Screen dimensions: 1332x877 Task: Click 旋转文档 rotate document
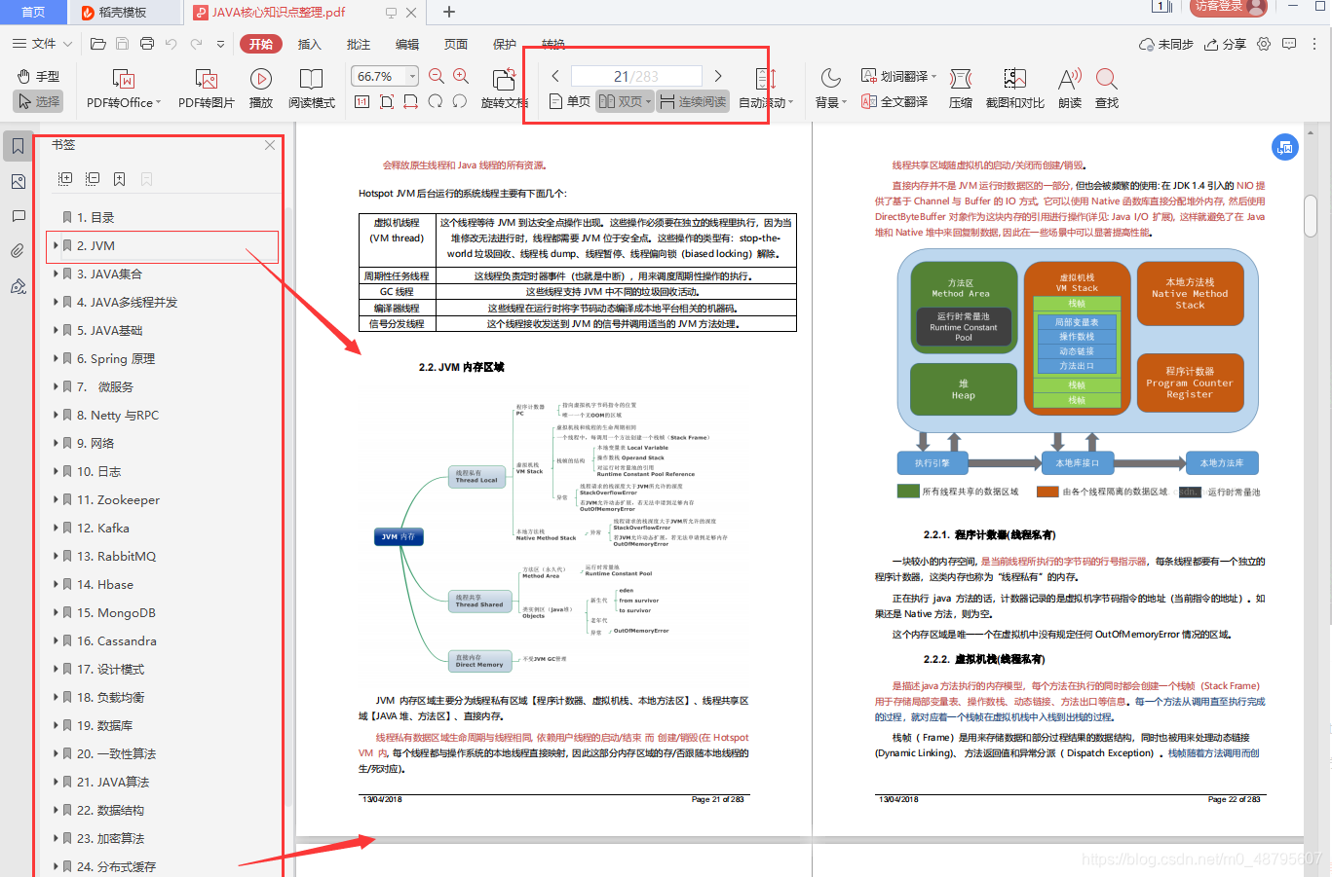click(505, 89)
